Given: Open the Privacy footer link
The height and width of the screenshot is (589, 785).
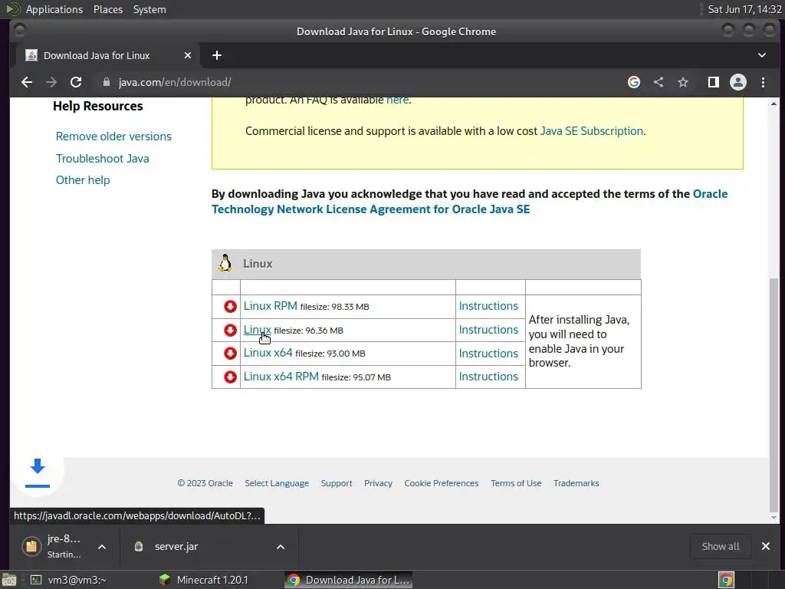Looking at the screenshot, I should 378,483.
